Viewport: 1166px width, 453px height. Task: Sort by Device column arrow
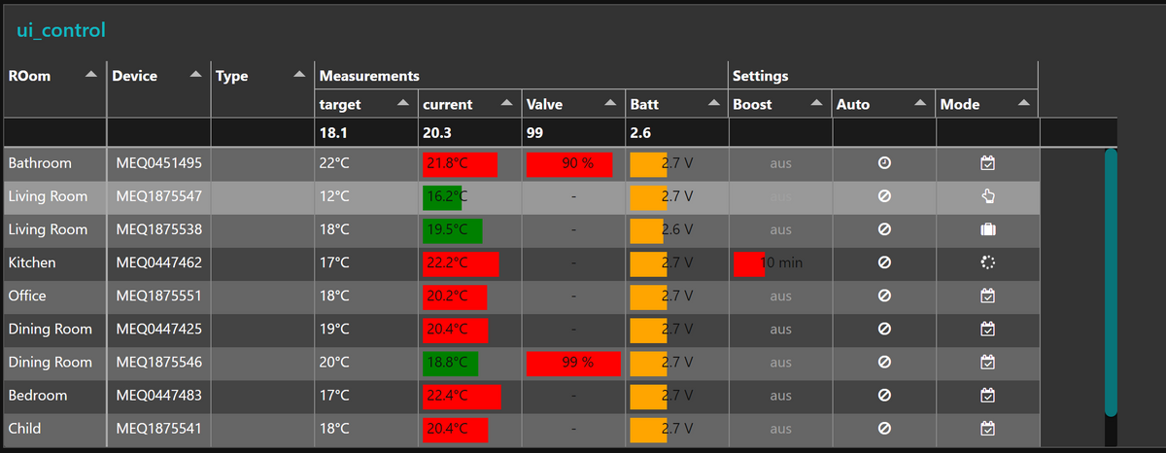point(195,75)
